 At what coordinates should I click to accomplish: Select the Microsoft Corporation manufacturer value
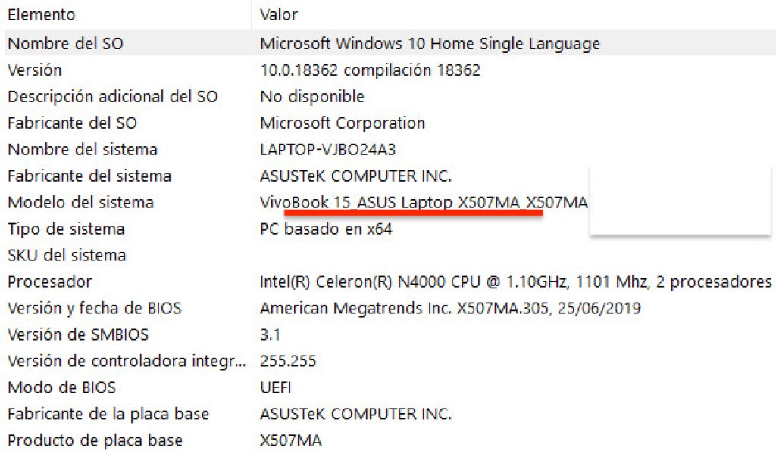coord(343,123)
